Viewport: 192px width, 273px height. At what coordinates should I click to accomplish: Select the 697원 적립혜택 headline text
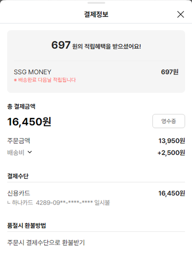coord(96,46)
